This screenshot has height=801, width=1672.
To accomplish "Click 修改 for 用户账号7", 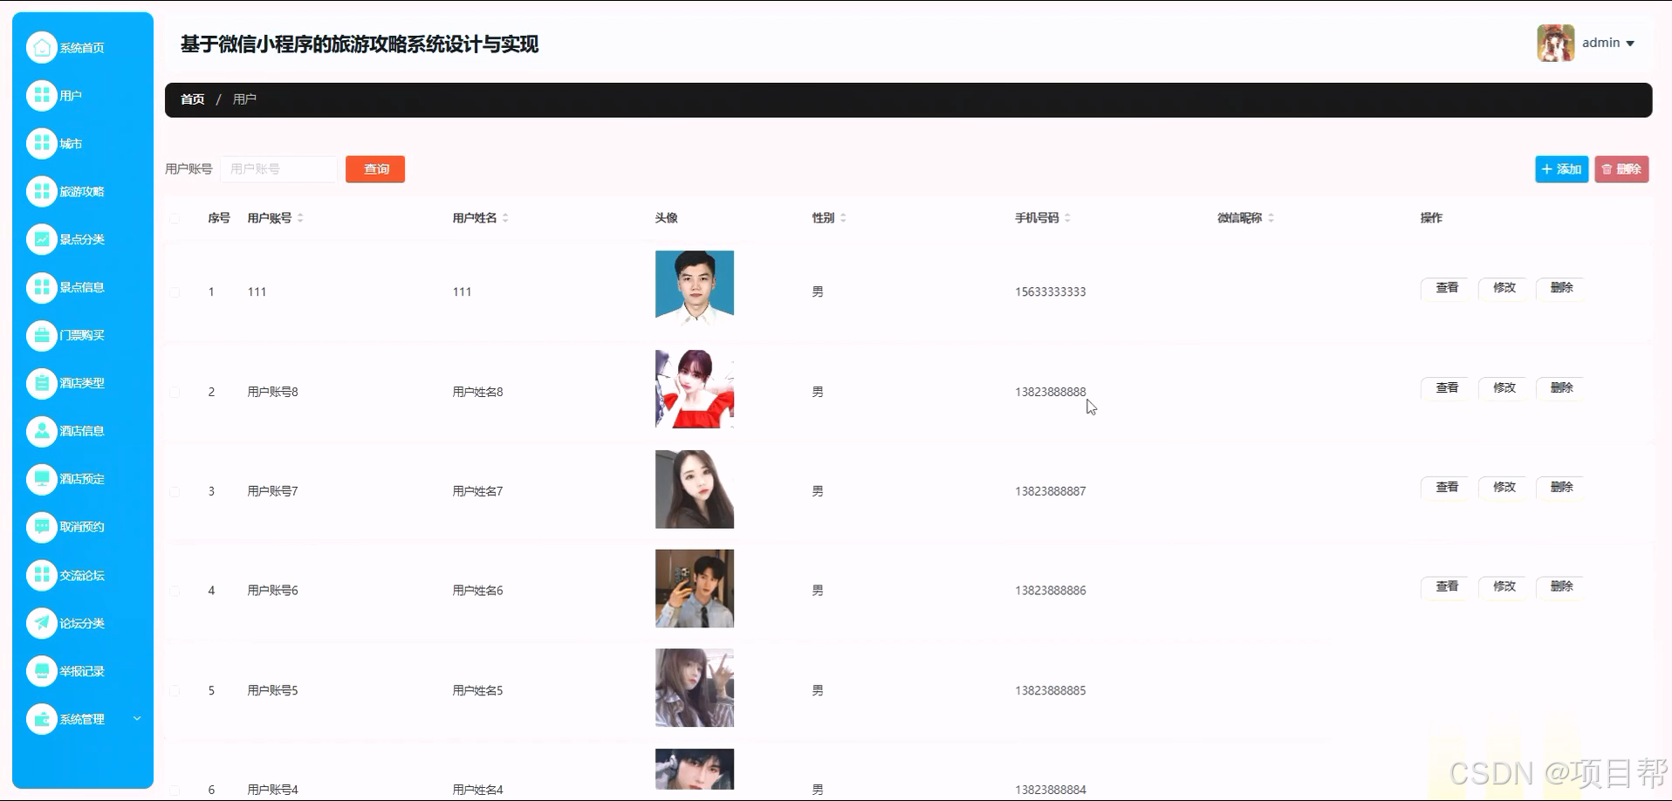I will (1504, 488).
